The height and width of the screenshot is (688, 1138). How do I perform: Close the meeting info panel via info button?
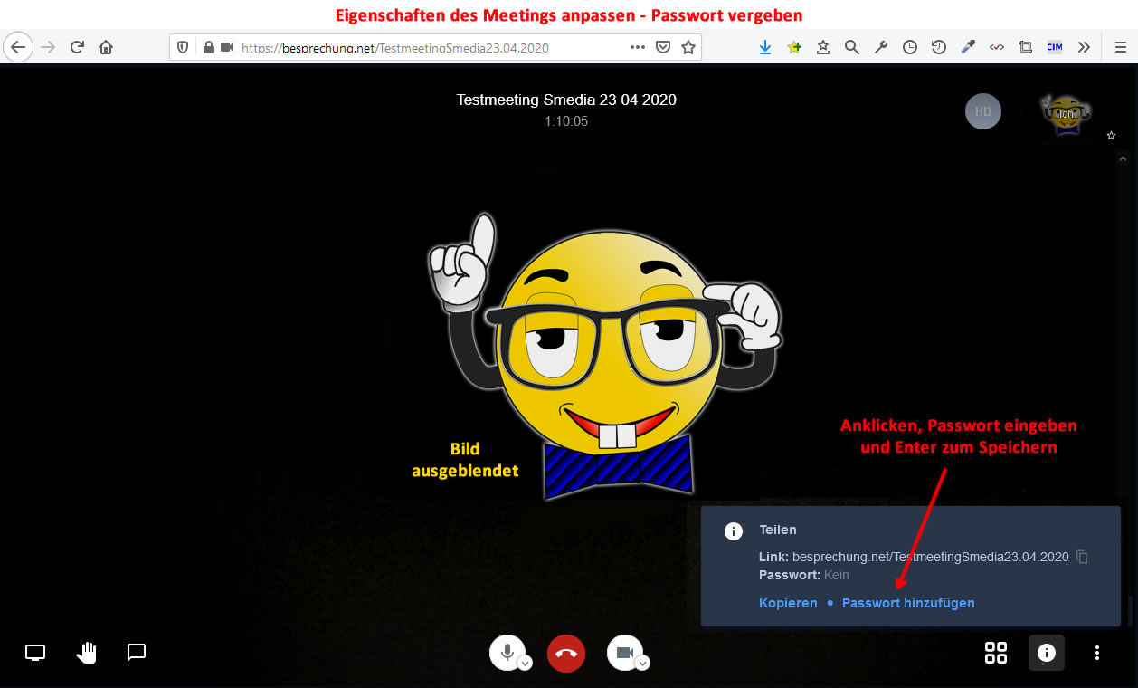[x=1047, y=653]
